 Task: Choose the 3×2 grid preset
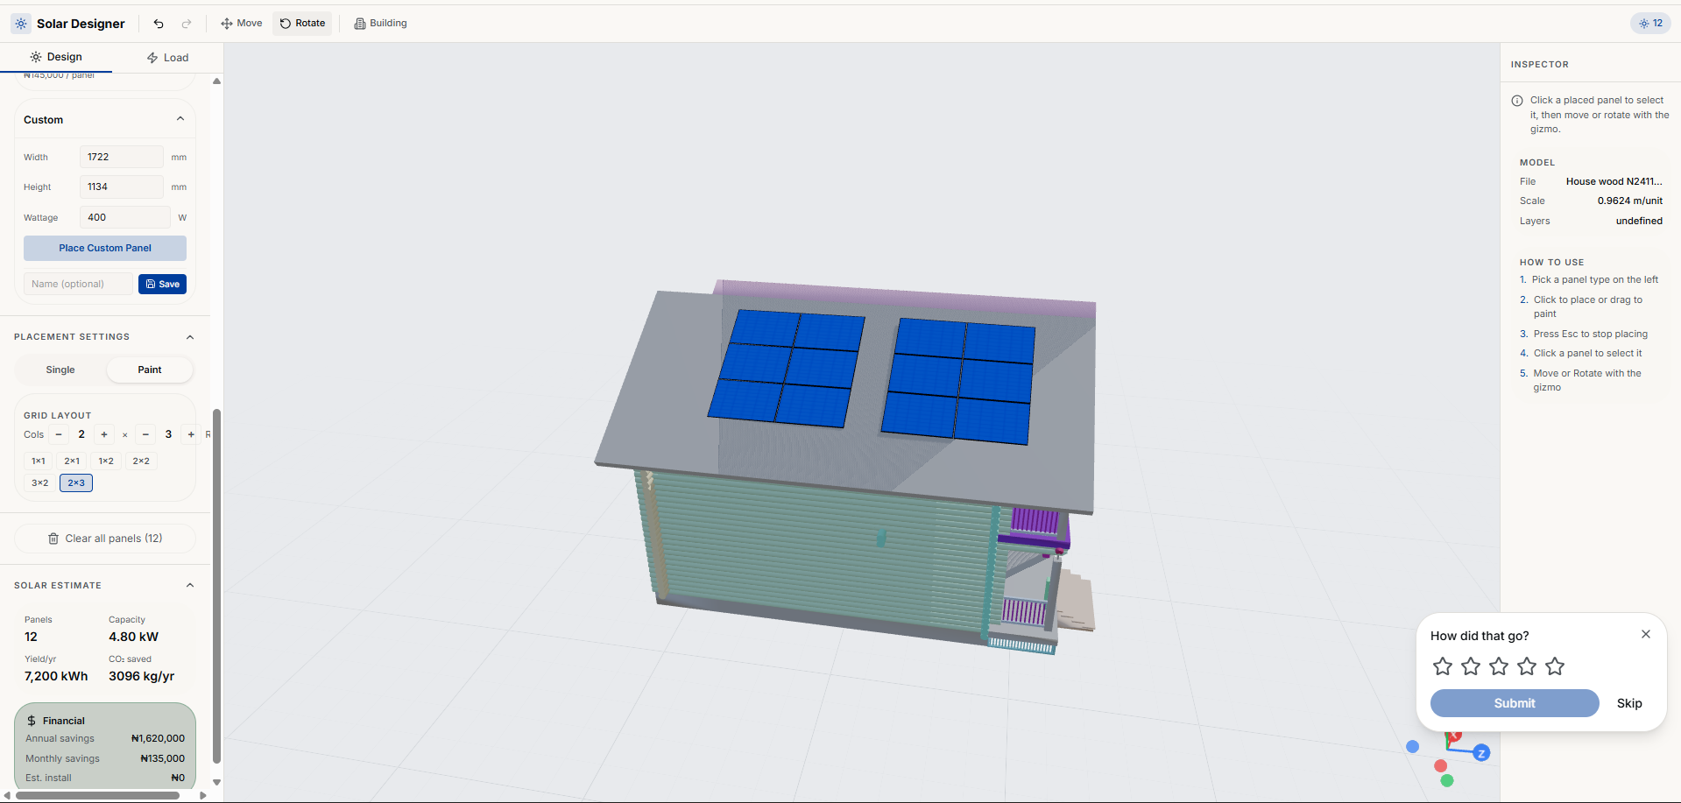click(x=40, y=483)
